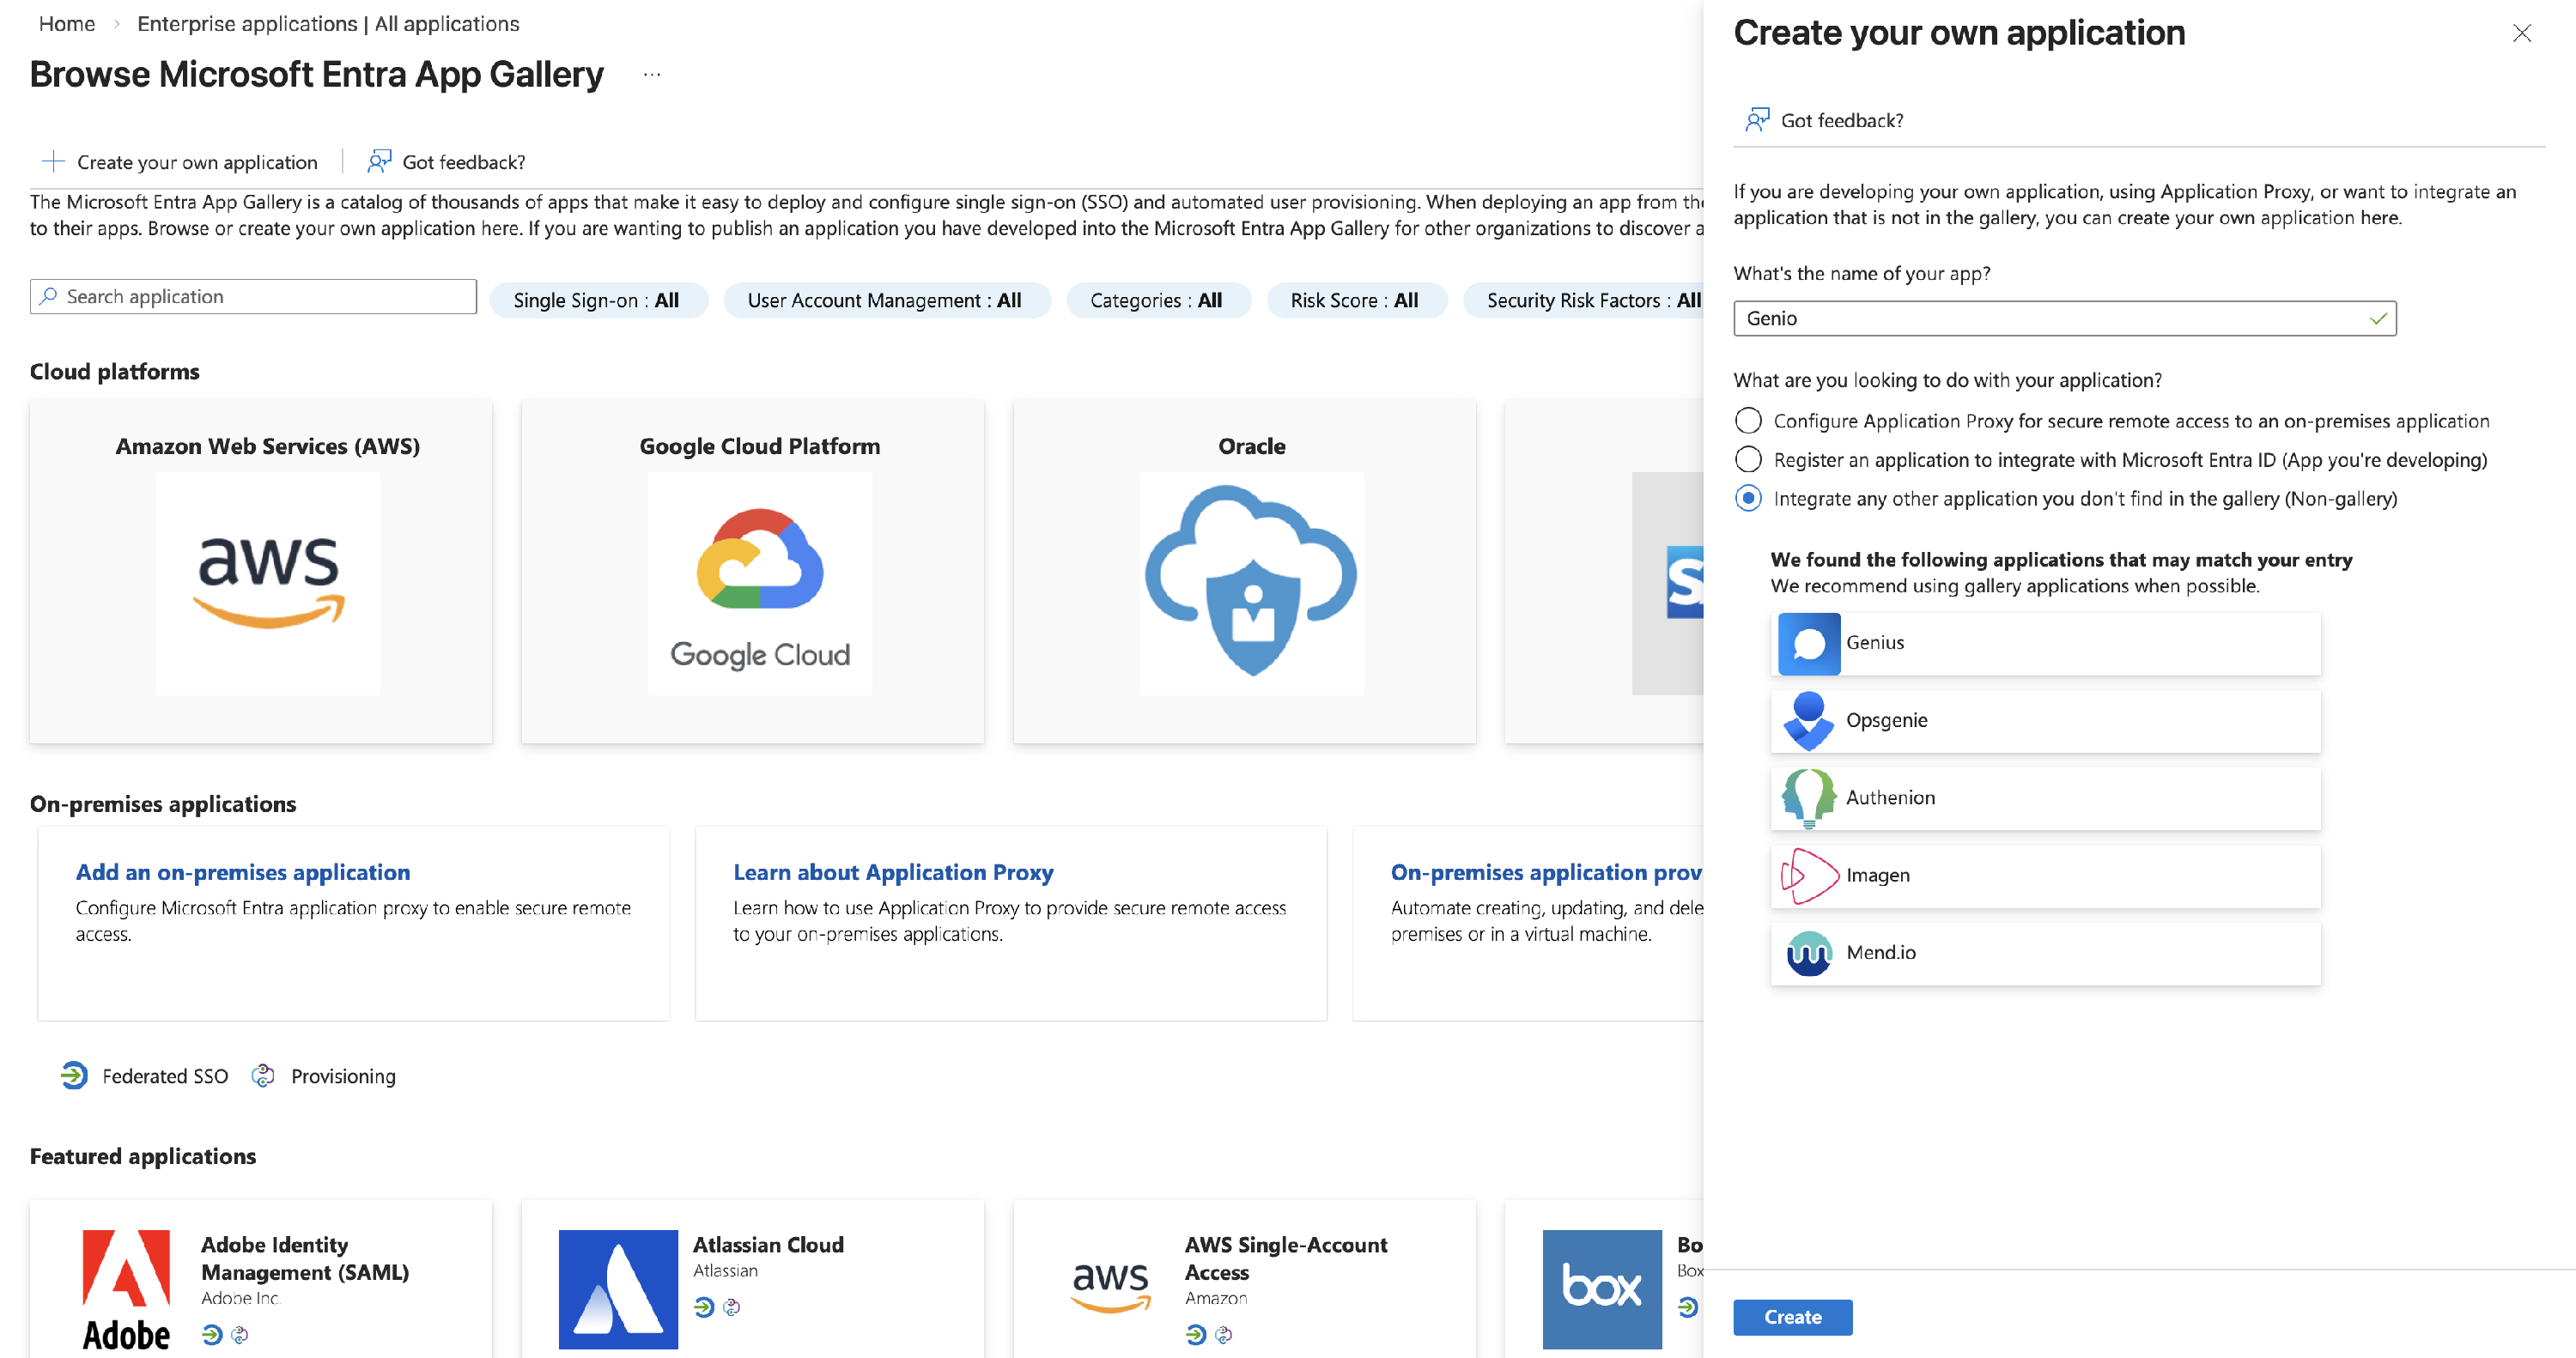
Task: Select Configure Application Proxy option
Action: point(1748,421)
